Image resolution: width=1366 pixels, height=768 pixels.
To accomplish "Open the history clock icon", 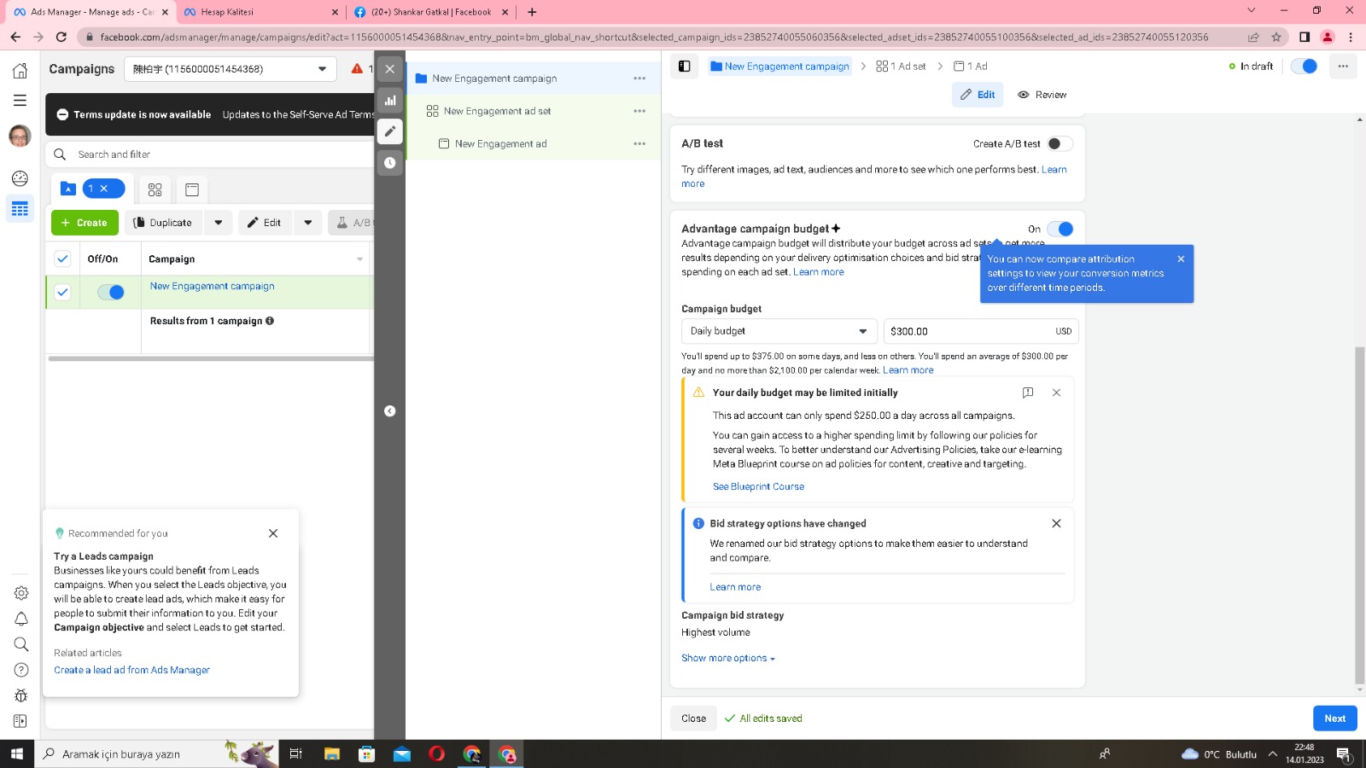I will tap(390, 162).
